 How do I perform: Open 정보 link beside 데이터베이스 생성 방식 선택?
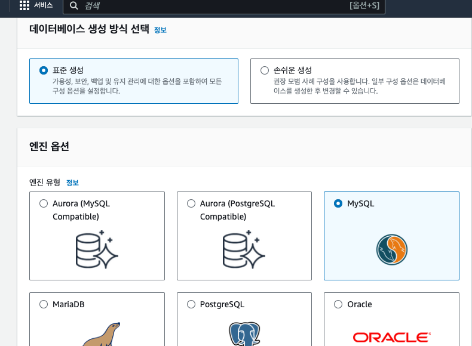tap(160, 30)
